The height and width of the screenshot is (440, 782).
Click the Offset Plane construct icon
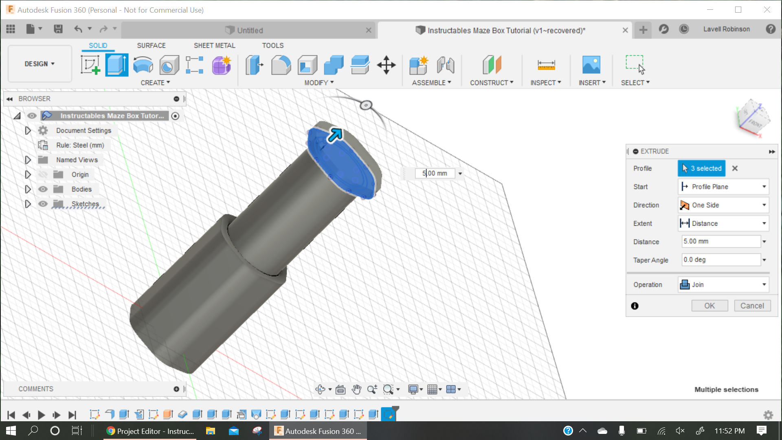click(492, 65)
